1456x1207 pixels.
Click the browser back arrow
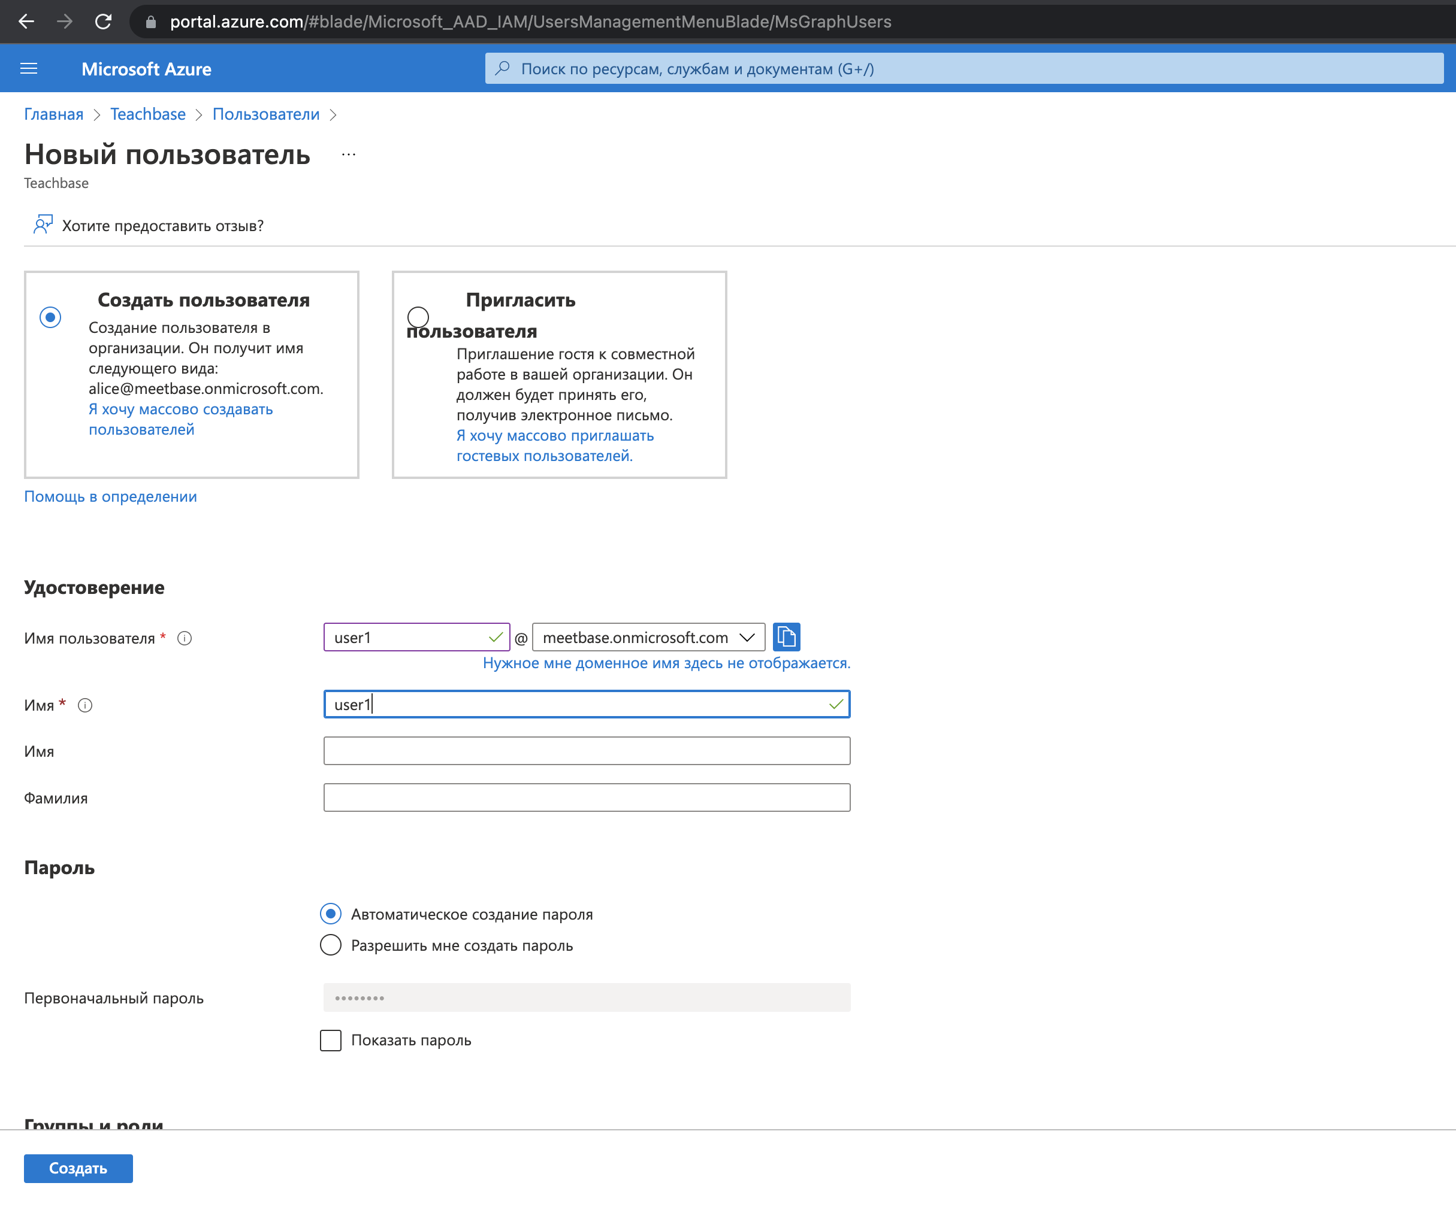[x=26, y=22]
